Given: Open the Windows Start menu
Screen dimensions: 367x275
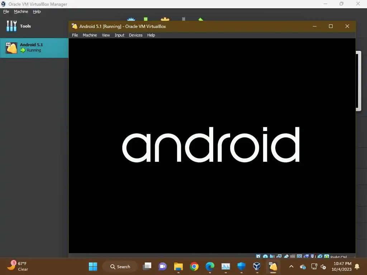Looking at the screenshot, I should pyautogui.click(x=93, y=266).
